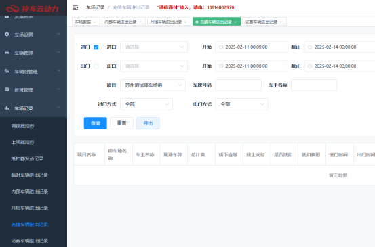Click the 暂无数据 empty table message

point(338,175)
